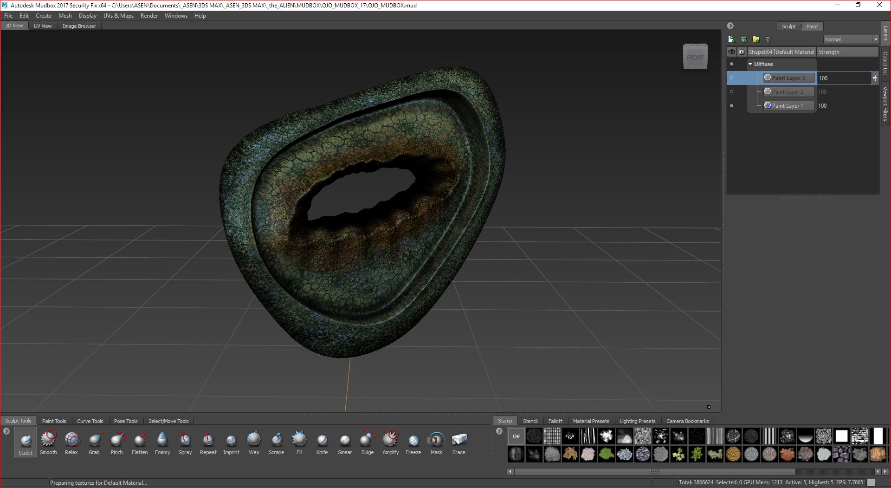Open the UVs & Maps menu
The height and width of the screenshot is (488, 891).
tap(118, 16)
